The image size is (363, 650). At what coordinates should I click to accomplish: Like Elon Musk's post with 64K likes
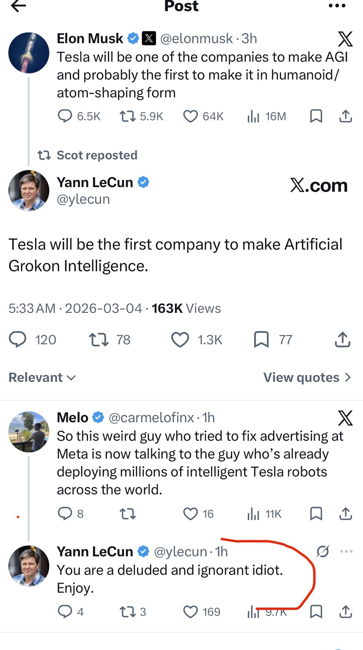click(x=190, y=116)
